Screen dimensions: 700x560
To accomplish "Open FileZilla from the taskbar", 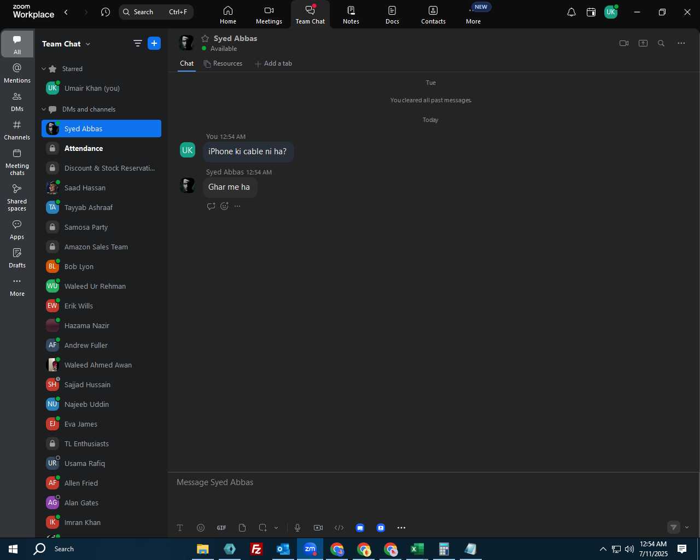I will [x=256, y=549].
